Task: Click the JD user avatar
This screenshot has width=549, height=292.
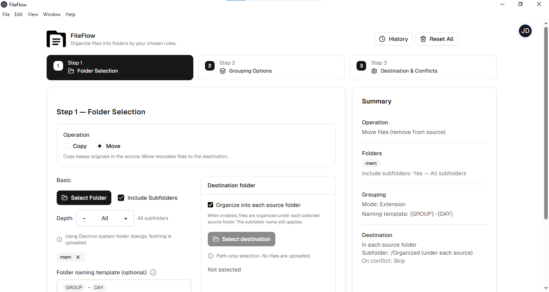Action: point(525,31)
